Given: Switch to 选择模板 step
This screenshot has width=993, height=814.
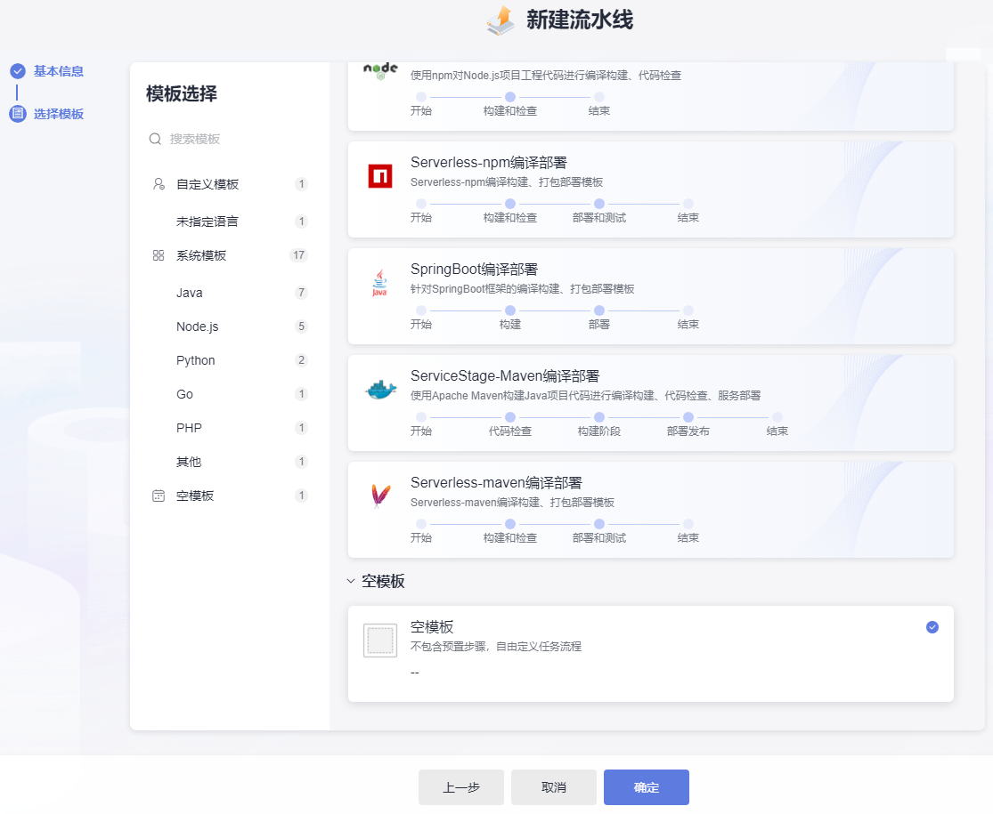Looking at the screenshot, I should pos(58,114).
